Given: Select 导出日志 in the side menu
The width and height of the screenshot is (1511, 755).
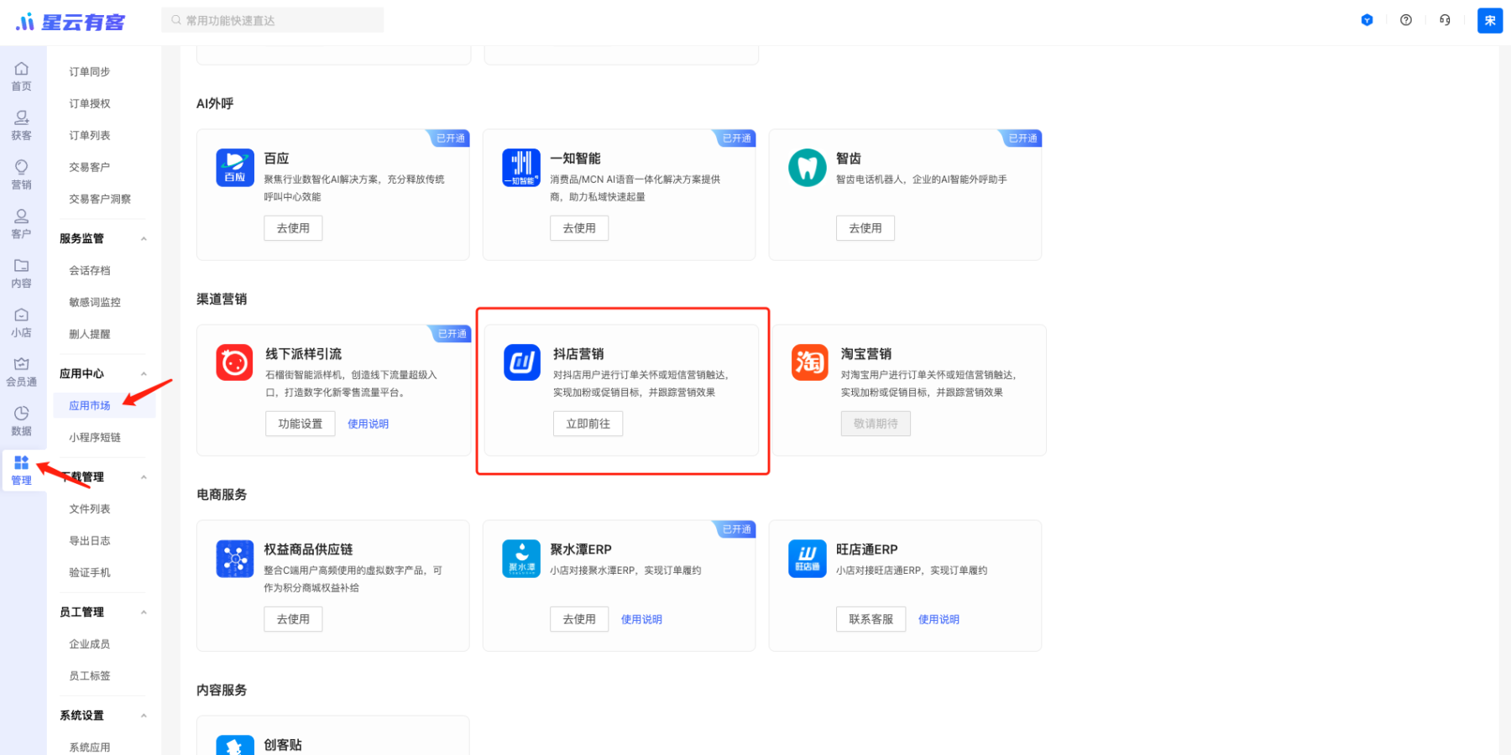Looking at the screenshot, I should [90, 541].
